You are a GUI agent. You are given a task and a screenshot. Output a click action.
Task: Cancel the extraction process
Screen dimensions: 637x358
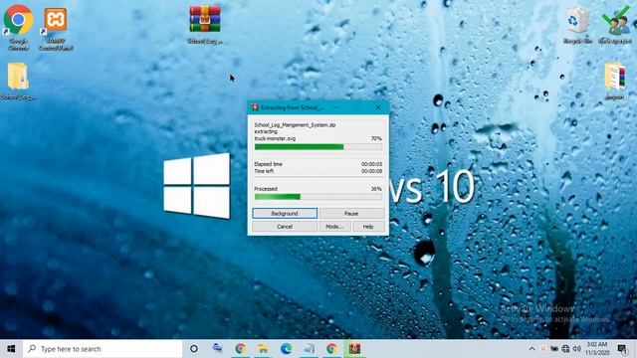coord(285,227)
